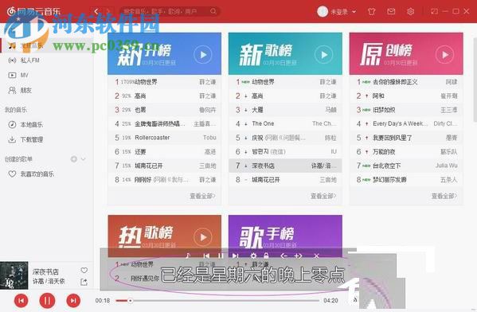Screen dimensions: 477x312
Task: Add a new playlist with plus icon
Action: point(73,159)
